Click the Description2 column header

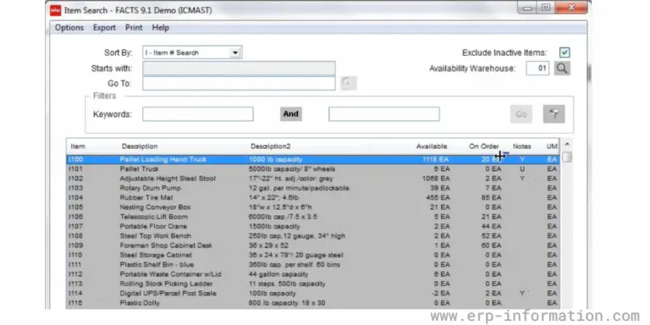coord(270,146)
